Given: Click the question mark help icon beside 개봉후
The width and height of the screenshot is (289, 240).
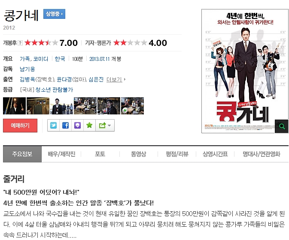Looking at the screenshot, I should point(20,43).
